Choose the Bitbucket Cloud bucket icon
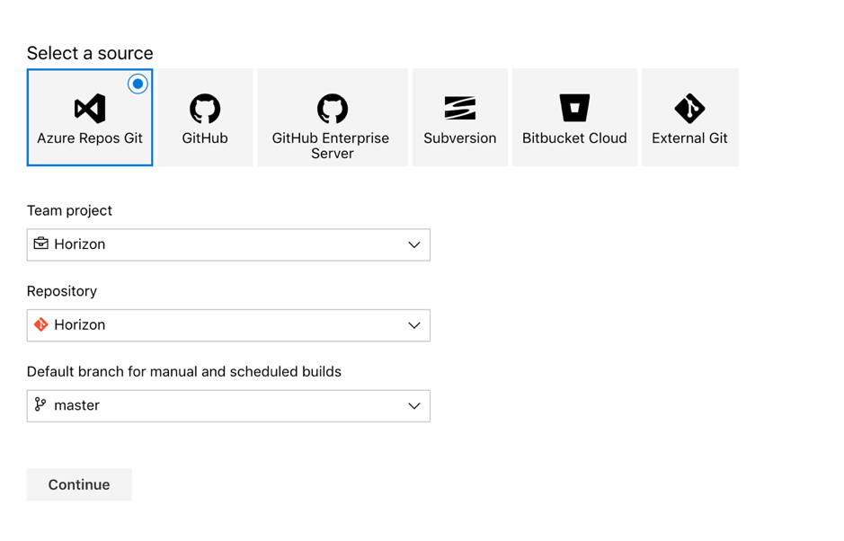Viewport: 844px width, 541px height. tap(574, 108)
